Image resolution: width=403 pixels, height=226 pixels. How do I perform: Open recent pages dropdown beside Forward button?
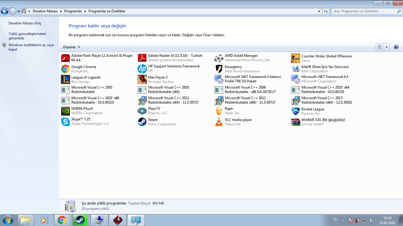[x=19, y=11]
